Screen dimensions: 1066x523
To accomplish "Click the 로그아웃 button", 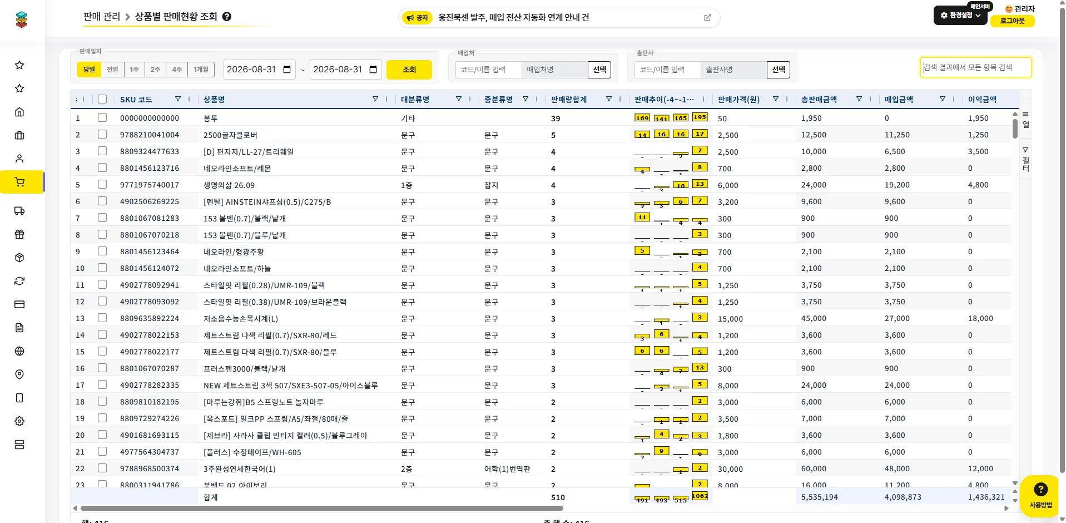I will pos(1013,21).
